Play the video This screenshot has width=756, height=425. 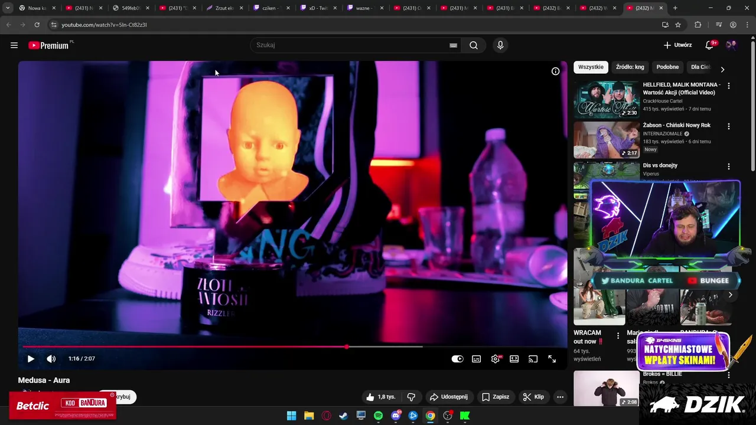[31, 359]
